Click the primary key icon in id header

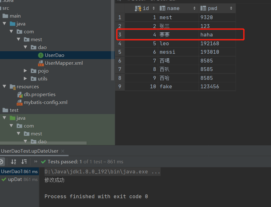click(x=138, y=8)
